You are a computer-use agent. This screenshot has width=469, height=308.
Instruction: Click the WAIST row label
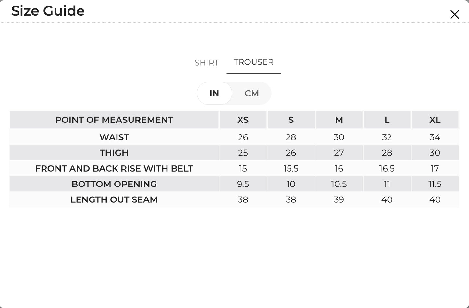[x=114, y=137]
